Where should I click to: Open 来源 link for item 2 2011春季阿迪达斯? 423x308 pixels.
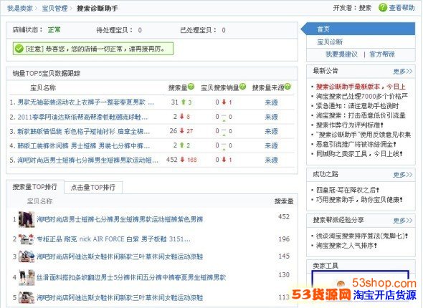point(271,117)
